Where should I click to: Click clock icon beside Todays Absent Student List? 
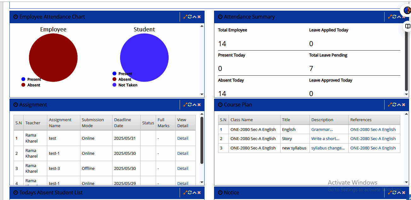(16, 193)
